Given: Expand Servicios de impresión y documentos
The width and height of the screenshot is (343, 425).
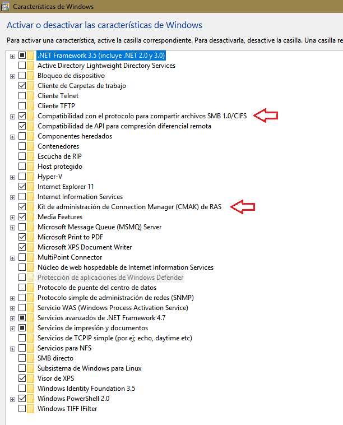Looking at the screenshot, I should coord(12,329).
